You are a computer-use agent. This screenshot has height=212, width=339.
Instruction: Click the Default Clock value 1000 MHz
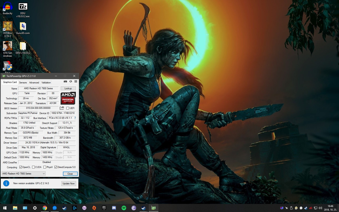tap(24, 157)
